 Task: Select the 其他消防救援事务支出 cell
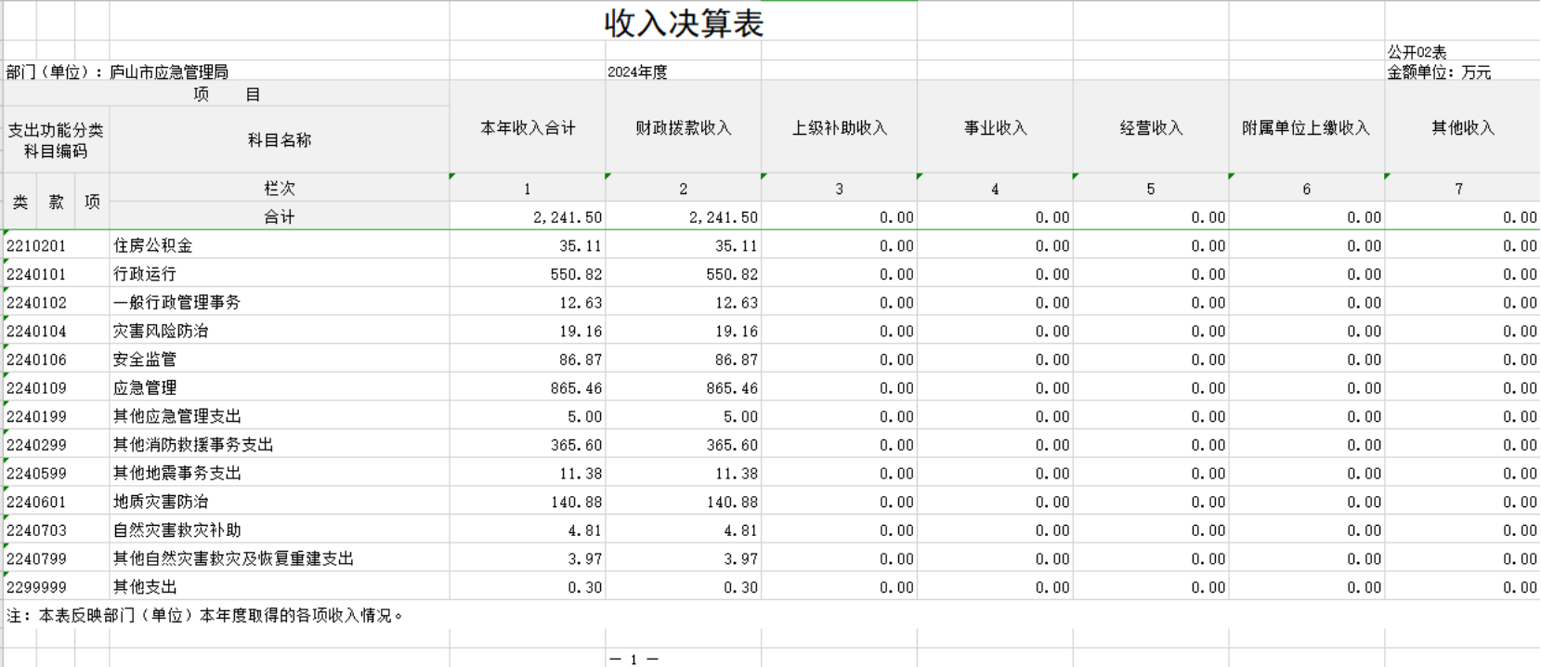[x=193, y=445]
